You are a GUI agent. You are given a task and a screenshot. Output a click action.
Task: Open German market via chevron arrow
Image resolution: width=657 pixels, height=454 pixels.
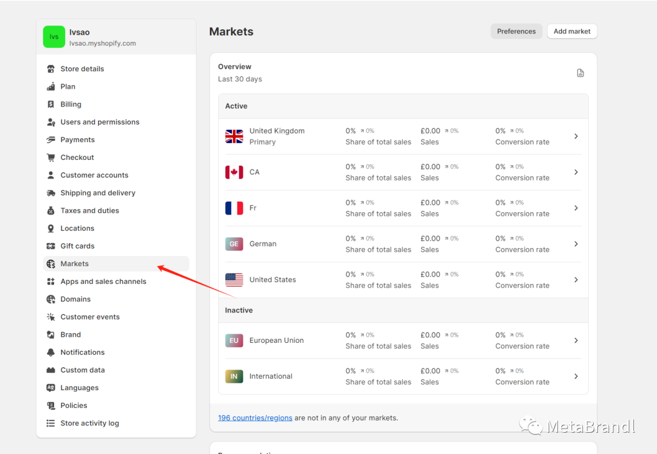pyautogui.click(x=576, y=244)
